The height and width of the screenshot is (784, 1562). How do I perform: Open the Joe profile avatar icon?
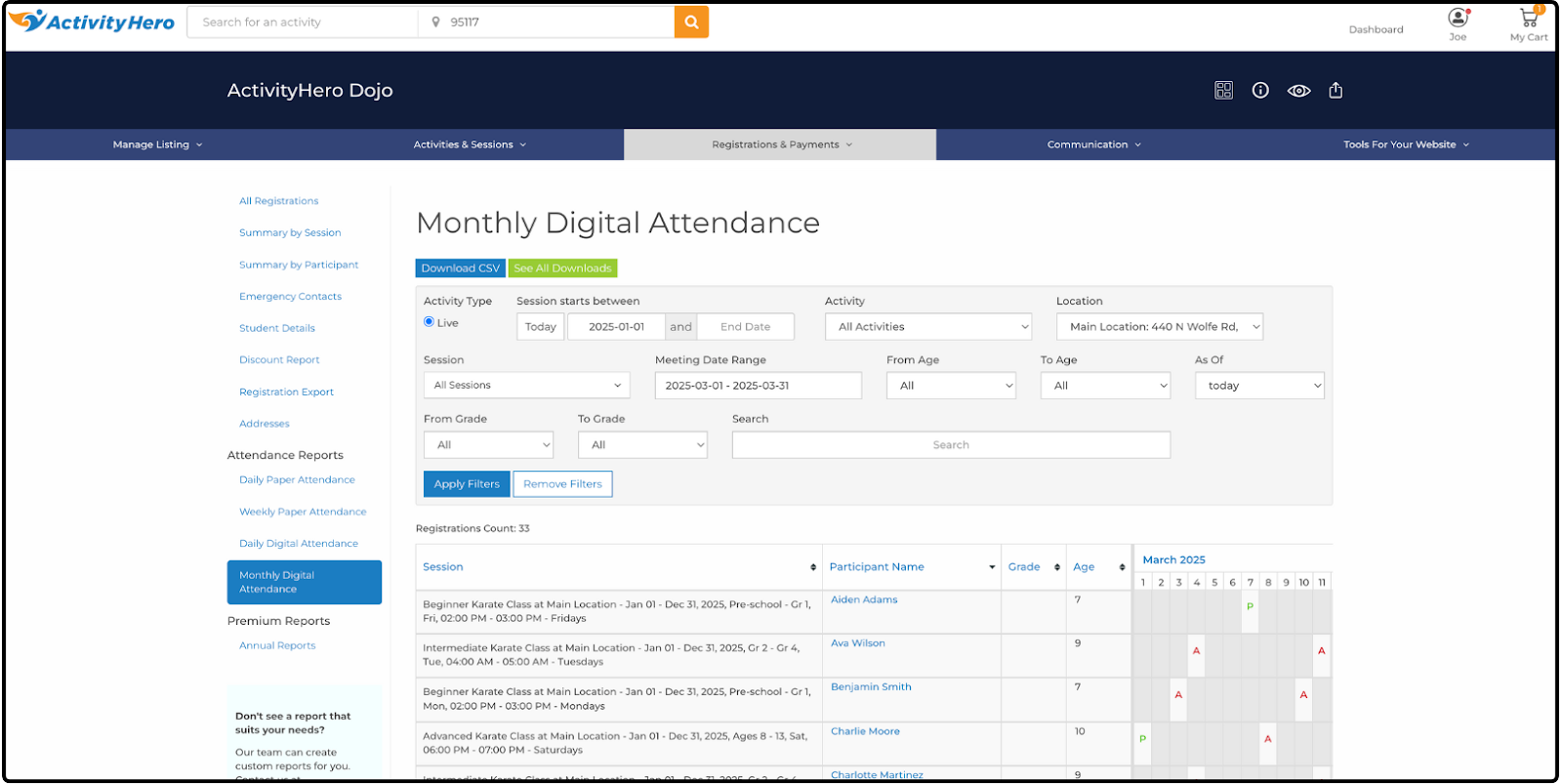pos(1458,18)
